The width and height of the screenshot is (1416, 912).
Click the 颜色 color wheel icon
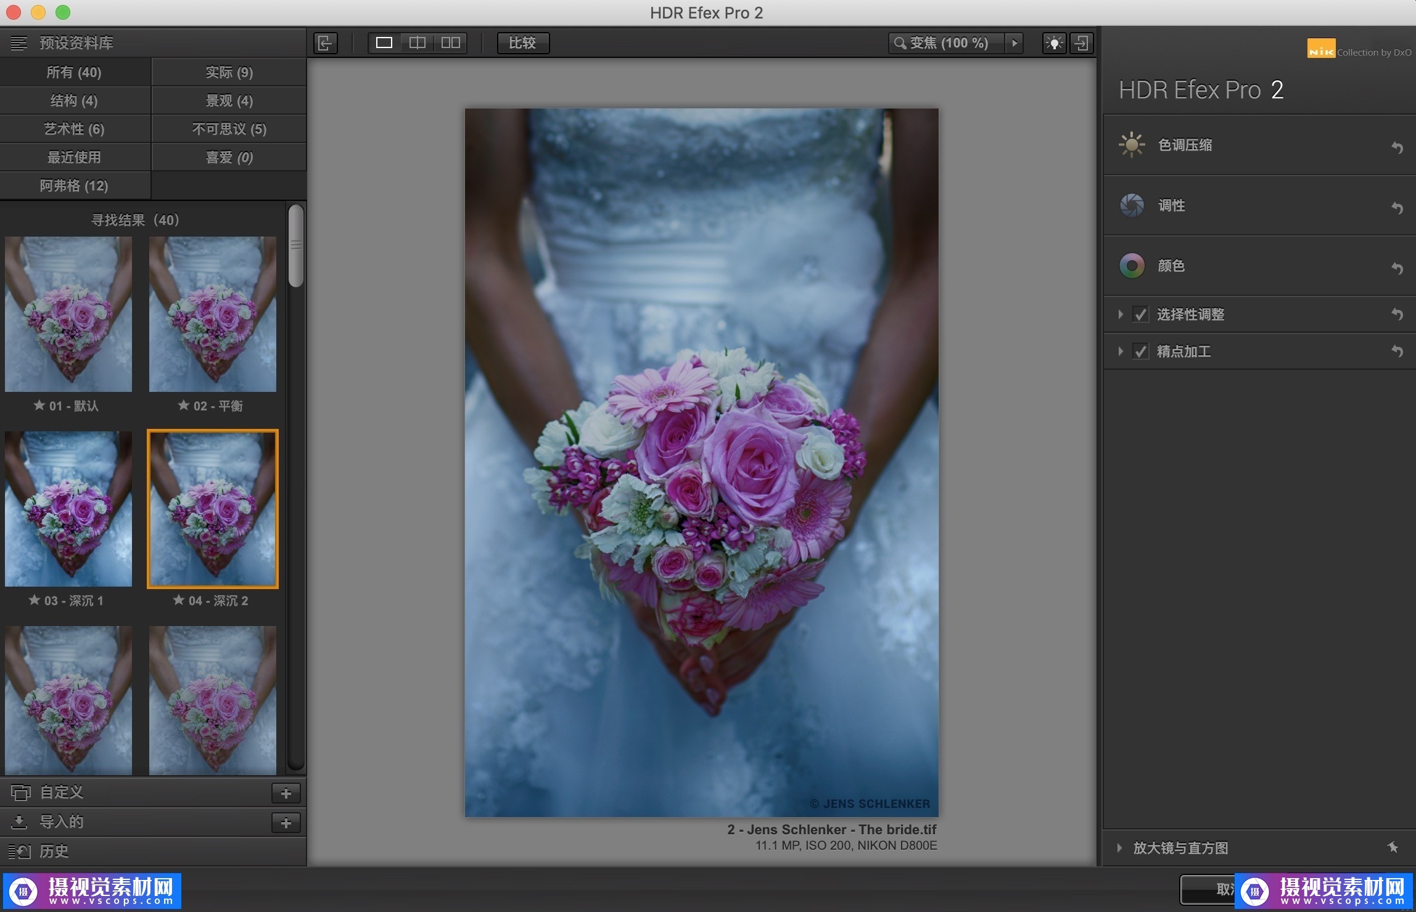pos(1132,266)
